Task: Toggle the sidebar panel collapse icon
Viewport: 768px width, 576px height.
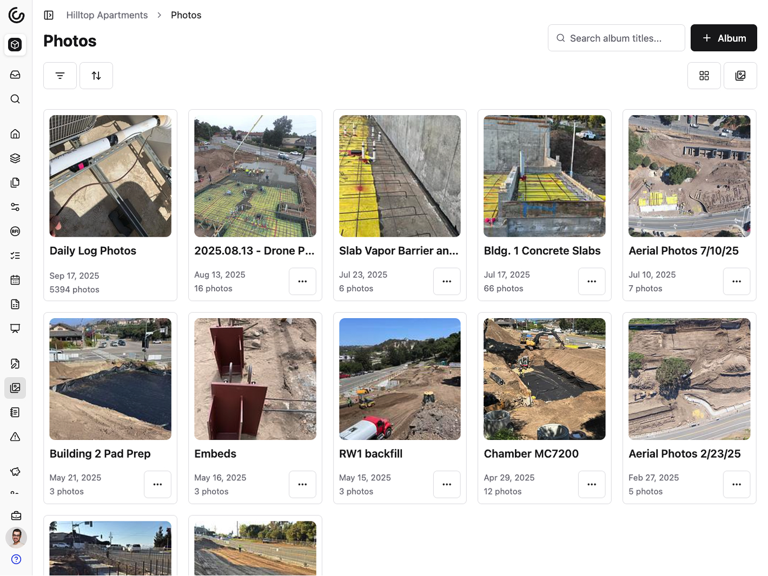Action: (x=49, y=15)
